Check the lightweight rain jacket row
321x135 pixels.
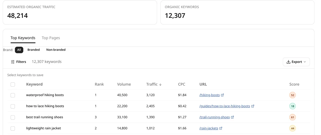(13, 128)
